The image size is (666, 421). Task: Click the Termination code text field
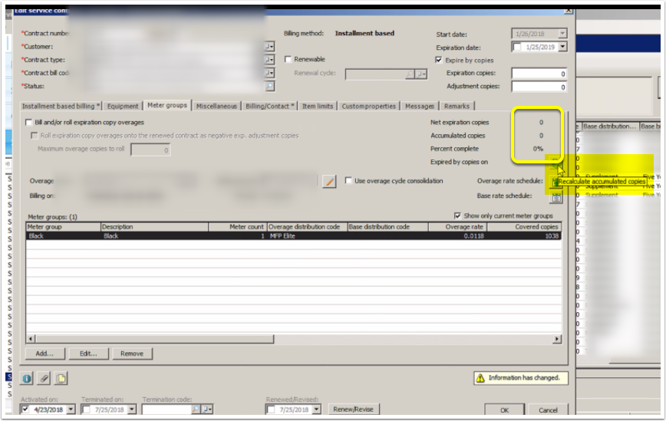coord(166,409)
